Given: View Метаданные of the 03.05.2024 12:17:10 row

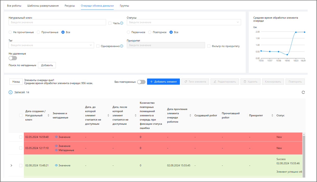Looking at the screenshot, I should 64,150.
